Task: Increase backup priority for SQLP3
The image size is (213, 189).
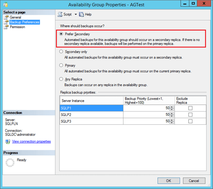Action: point(172,120)
